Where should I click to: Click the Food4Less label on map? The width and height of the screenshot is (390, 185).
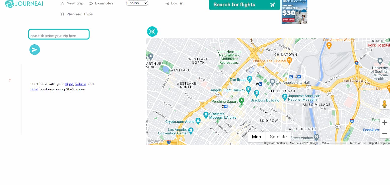(371, 130)
